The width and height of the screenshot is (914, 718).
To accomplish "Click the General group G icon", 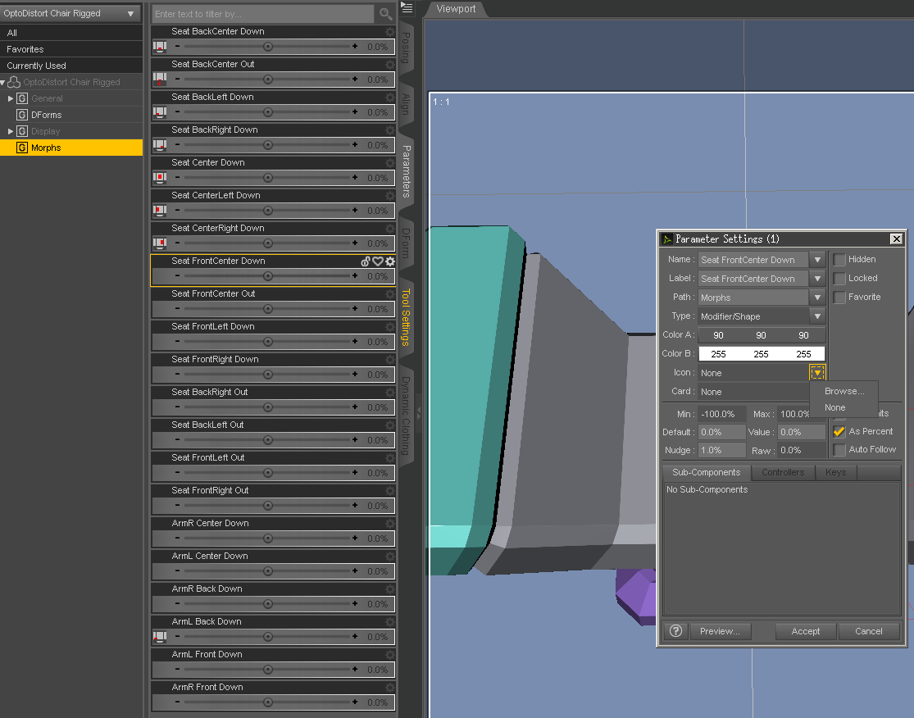I will click(22, 98).
